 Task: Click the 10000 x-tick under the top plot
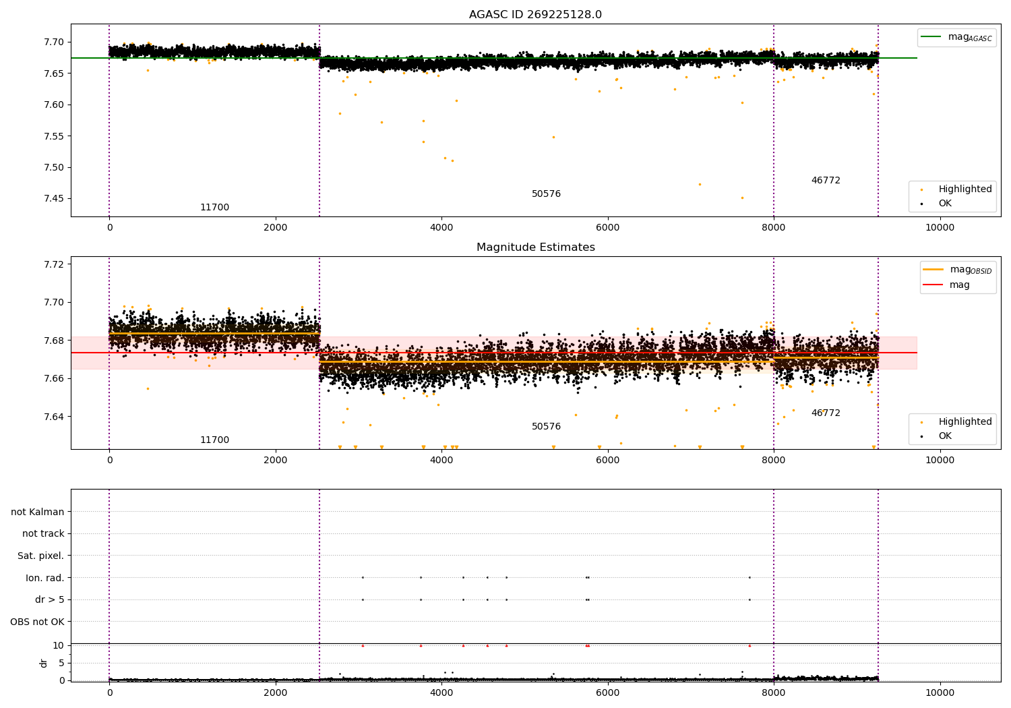click(x=940, y=228)
